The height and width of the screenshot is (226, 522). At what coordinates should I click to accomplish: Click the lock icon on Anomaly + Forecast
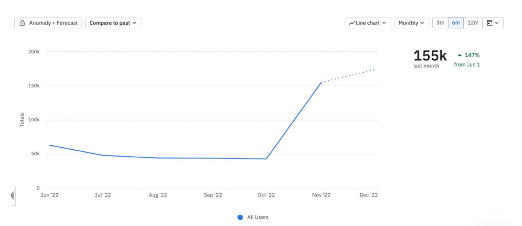click(22, 23)
